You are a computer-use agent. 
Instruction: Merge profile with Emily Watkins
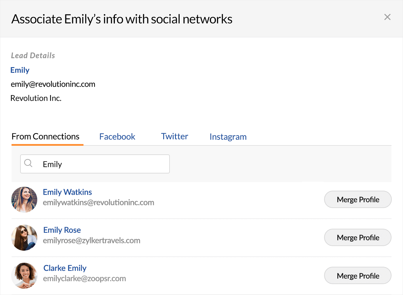tap(358, 199)
